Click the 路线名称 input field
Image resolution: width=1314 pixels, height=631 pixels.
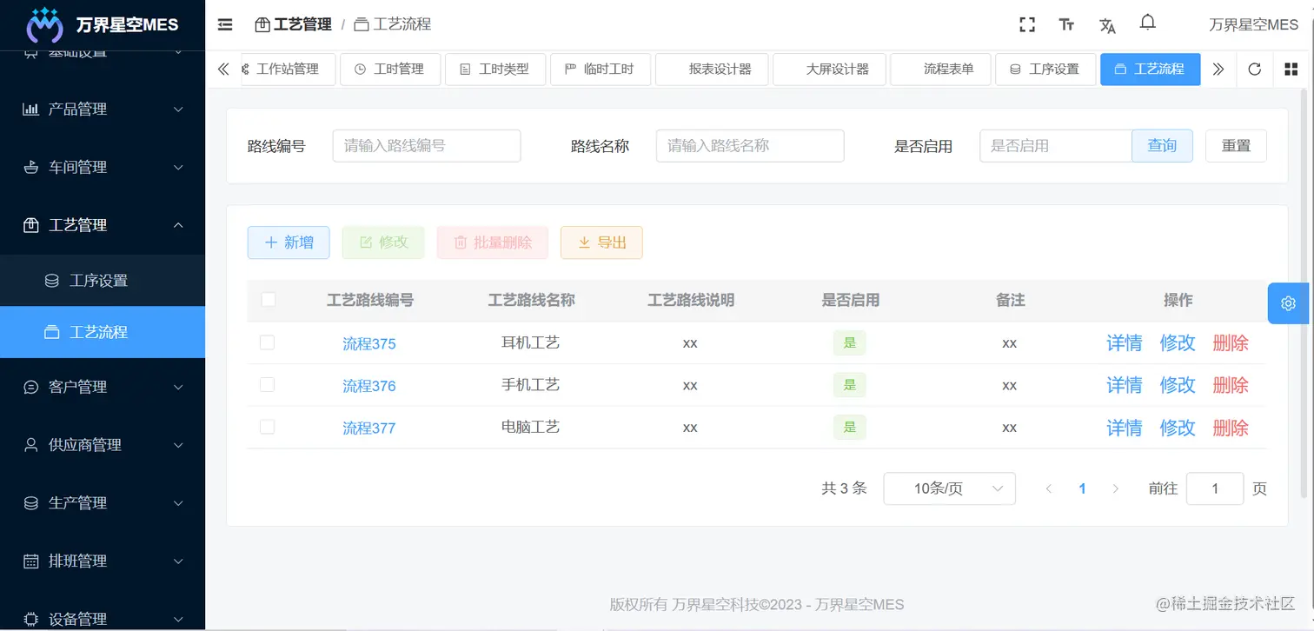coord(749,145)
